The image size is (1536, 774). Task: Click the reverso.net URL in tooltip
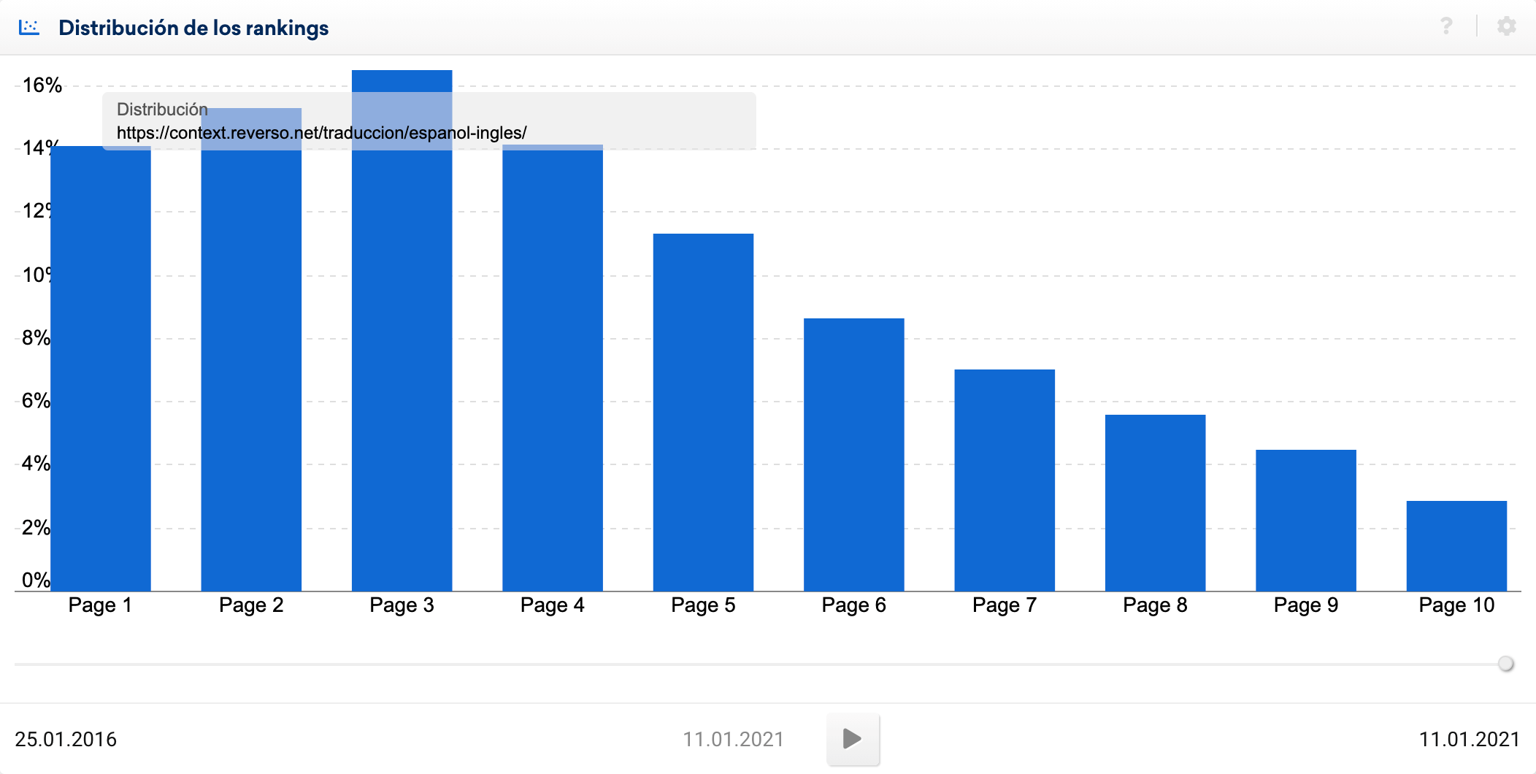tap(321, 133)
